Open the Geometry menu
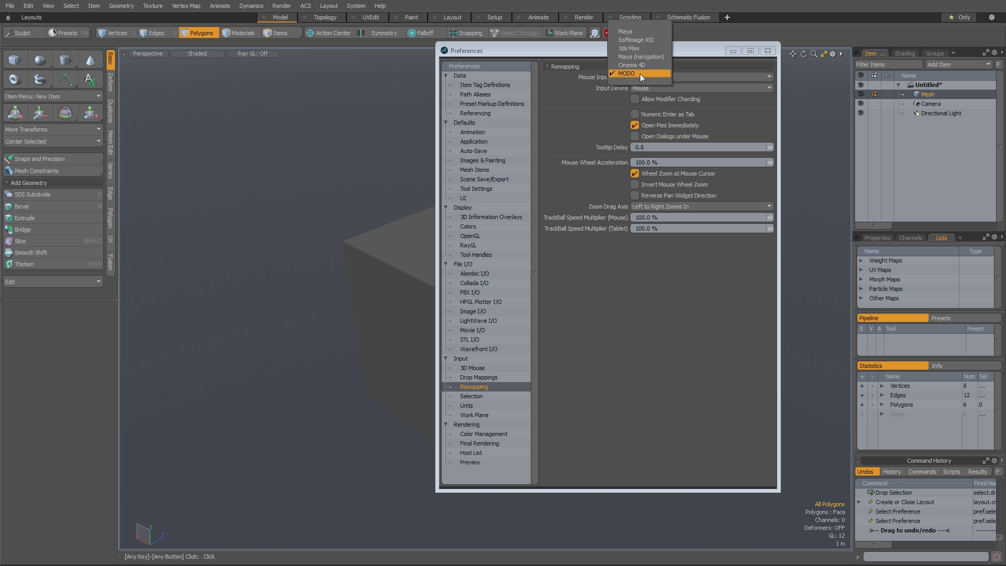 click(121, 6)
